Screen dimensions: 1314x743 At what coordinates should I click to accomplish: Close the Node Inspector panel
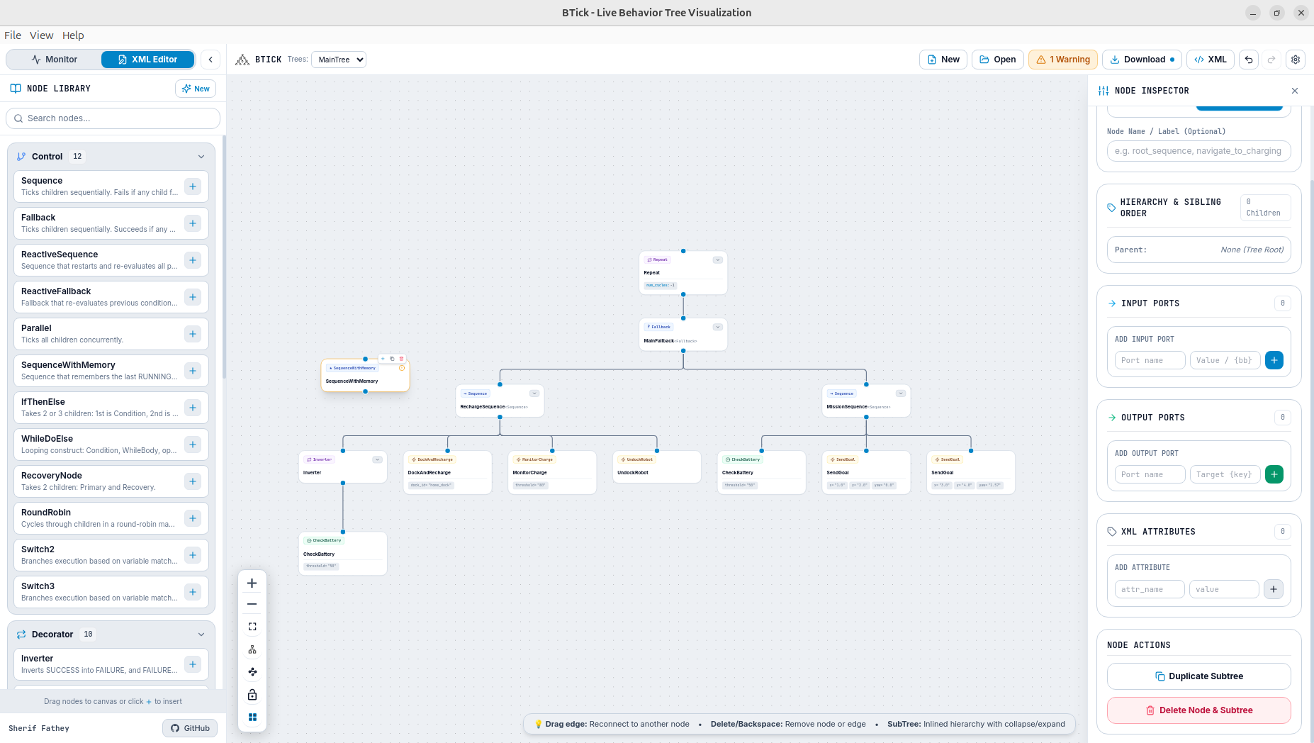[x=1295, y=91]
